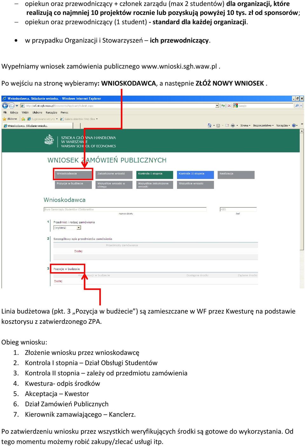Open the address bar history dropdown
Viewport: 305px width, 446px height.
217,106
